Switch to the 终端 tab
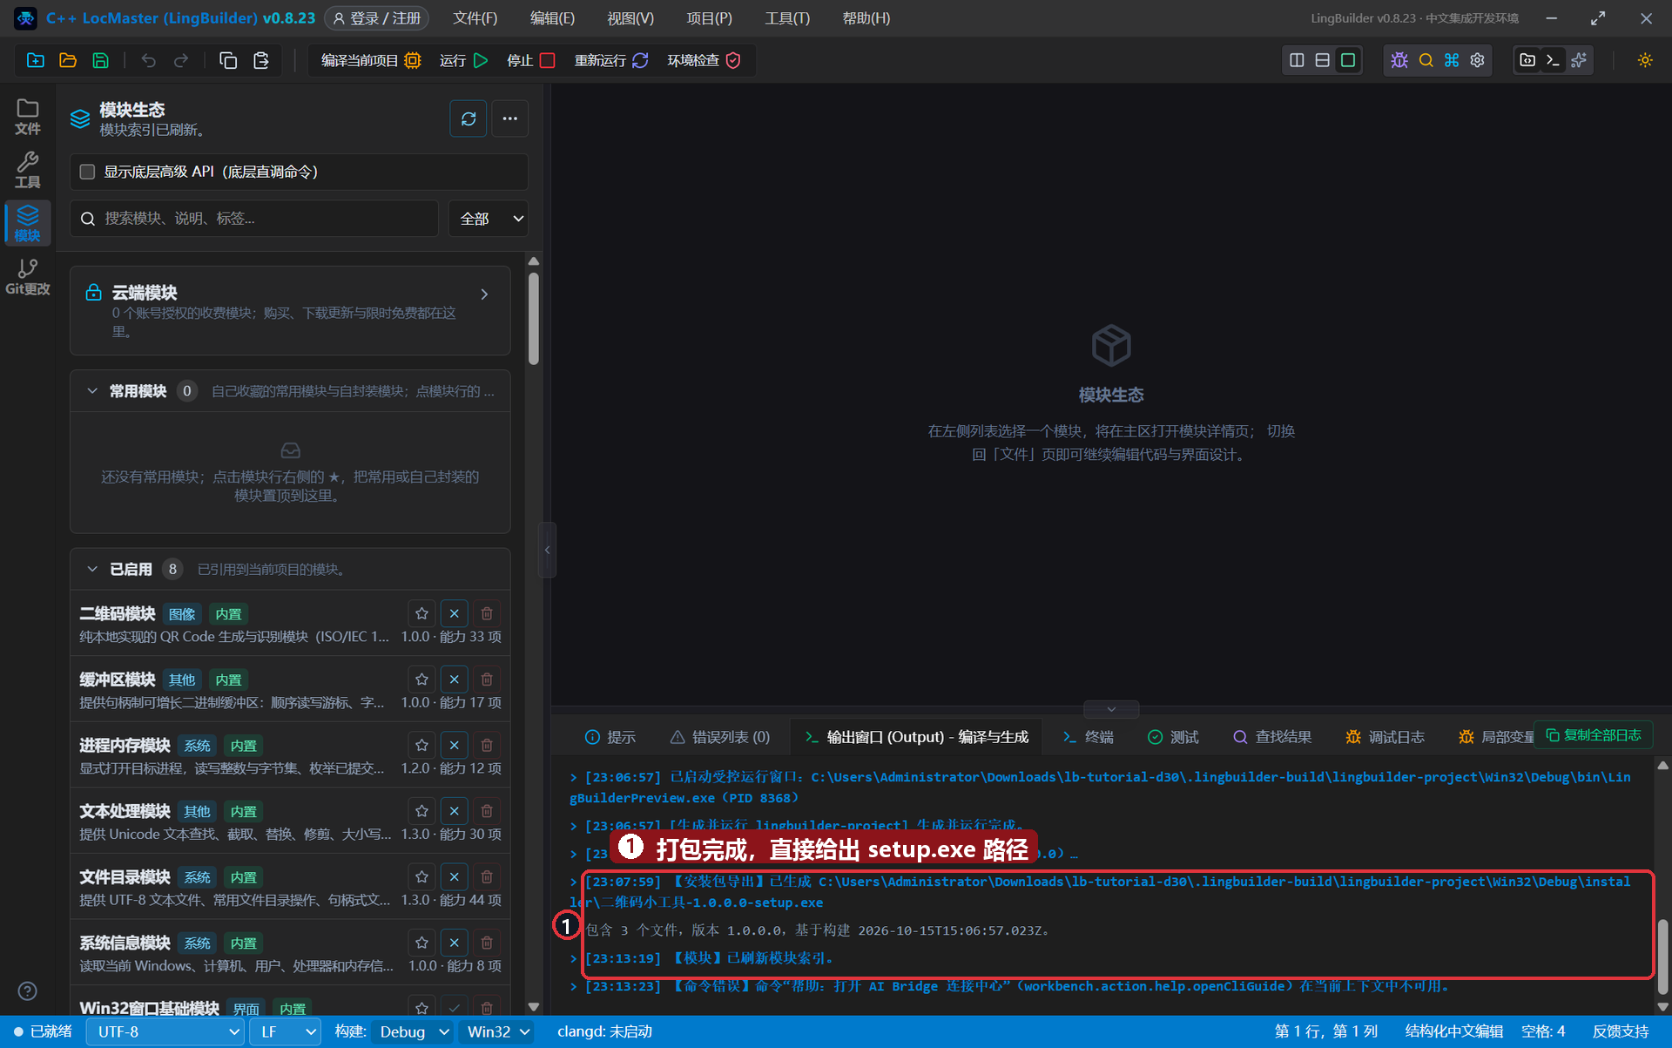 [x=1088, y=737]
